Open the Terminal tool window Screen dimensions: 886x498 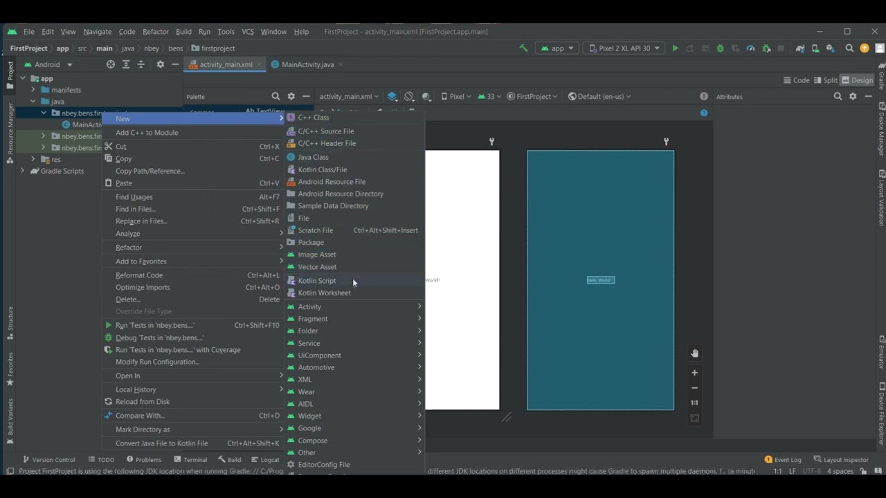190,460
